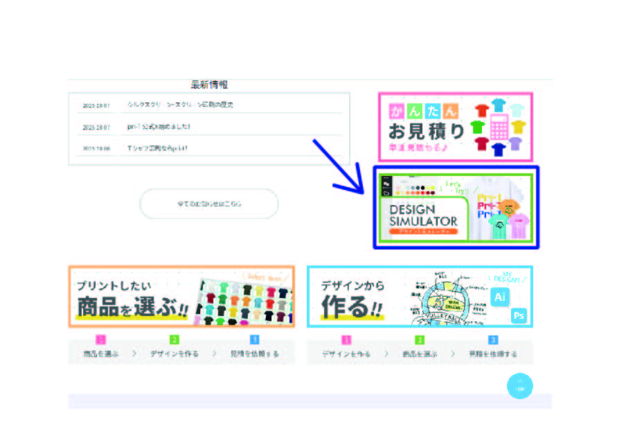Open the DESIGN SIMULATOR banner
The width and height of the screenshot is (617, 447).
(422, 215)
